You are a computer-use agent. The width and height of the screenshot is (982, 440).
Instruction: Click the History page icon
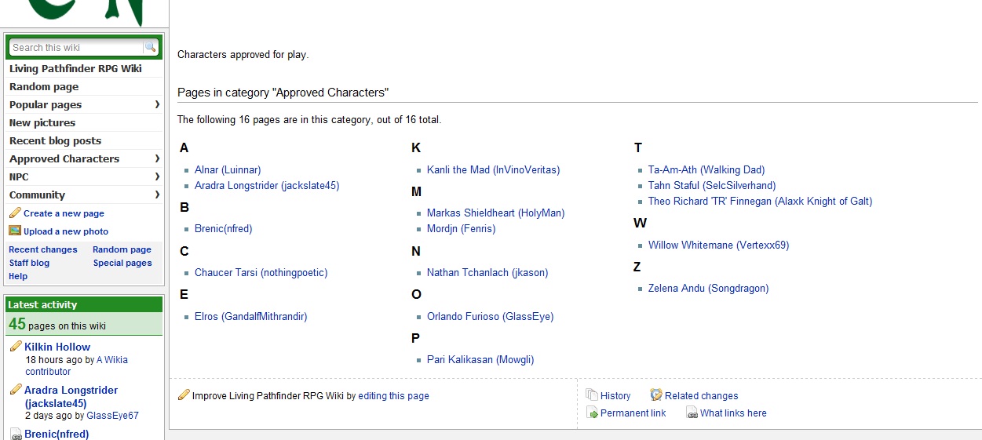tap(593, 395)
